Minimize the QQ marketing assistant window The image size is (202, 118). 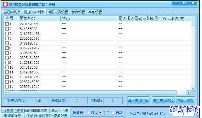pyautogui.click(x=176, y=4)
